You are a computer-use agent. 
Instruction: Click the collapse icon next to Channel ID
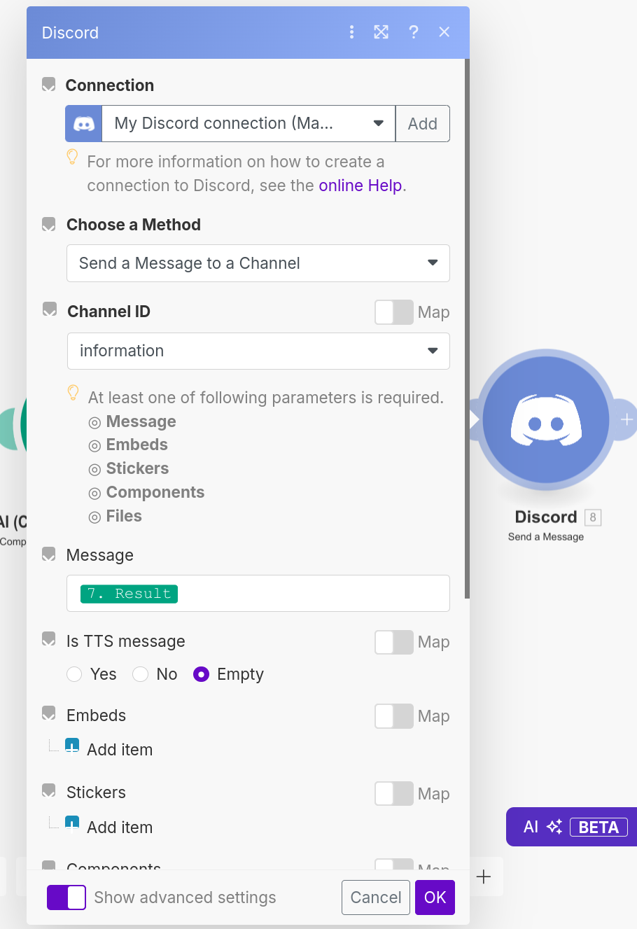49,309
